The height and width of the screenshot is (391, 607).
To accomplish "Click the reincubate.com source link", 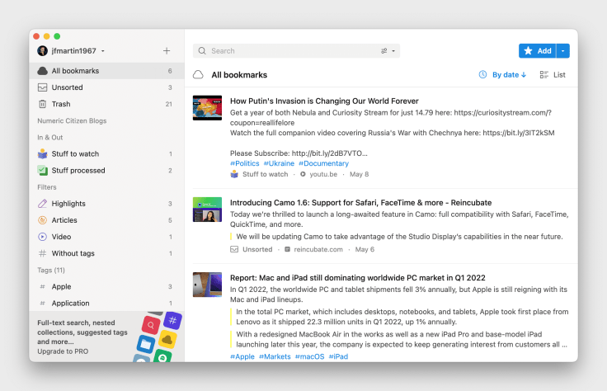I will coord(318,249).
